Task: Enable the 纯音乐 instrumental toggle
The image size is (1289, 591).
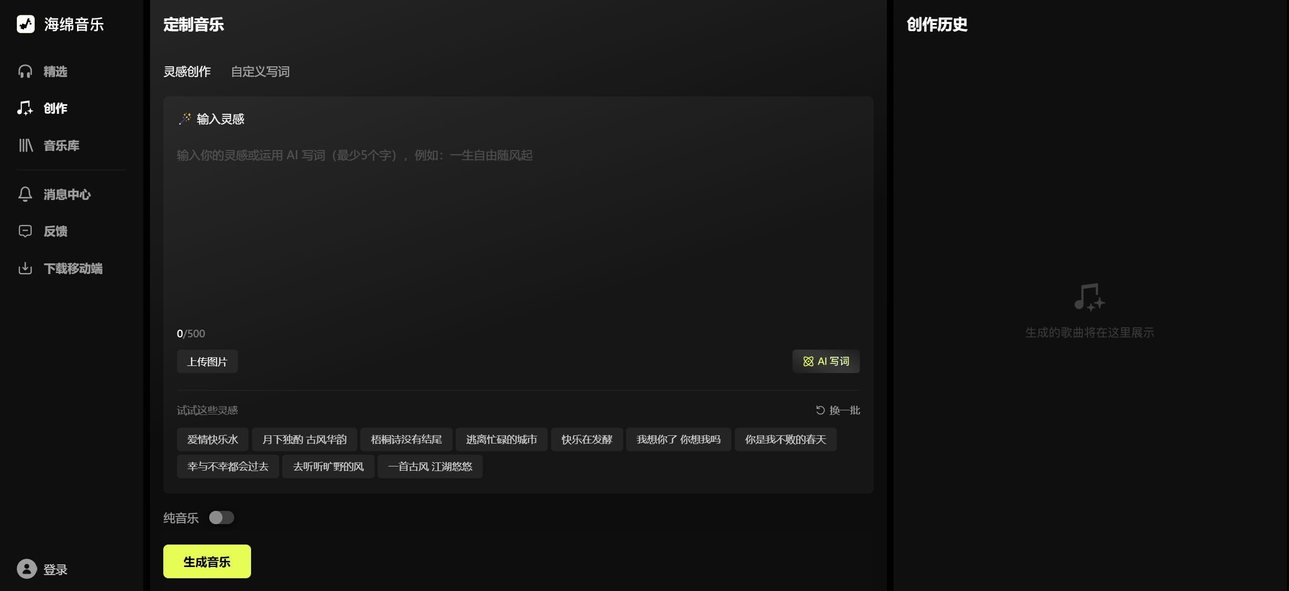Action: tap(221, 517)
